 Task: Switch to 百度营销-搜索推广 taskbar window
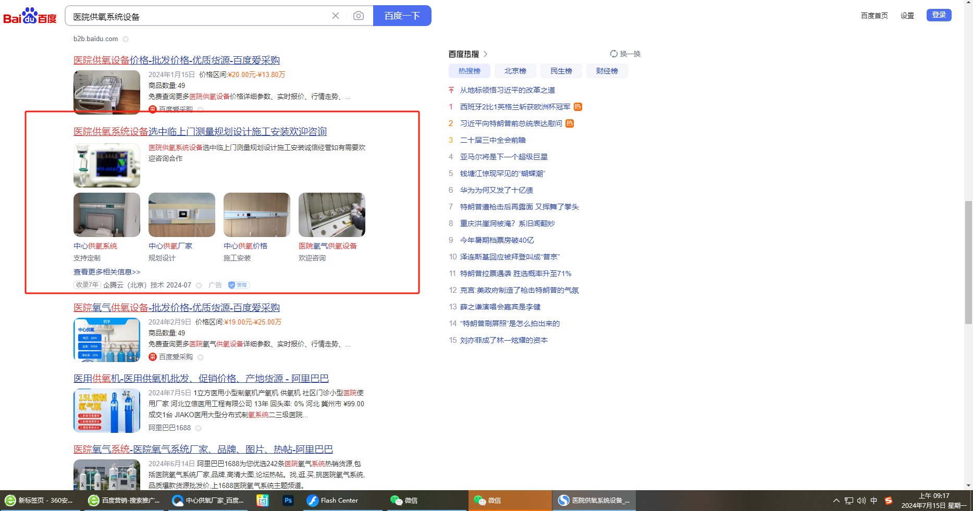125,501
